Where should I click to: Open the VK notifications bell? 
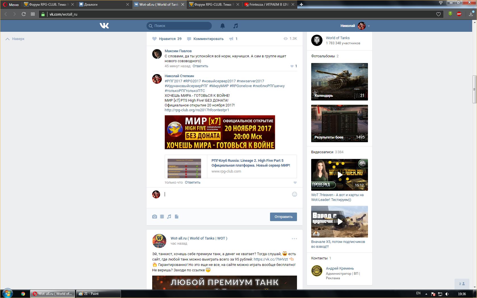(x=223, y=26)
